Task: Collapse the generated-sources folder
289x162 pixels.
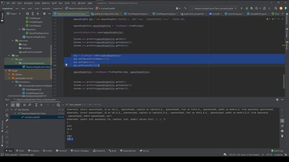Action: pos(9,78)
